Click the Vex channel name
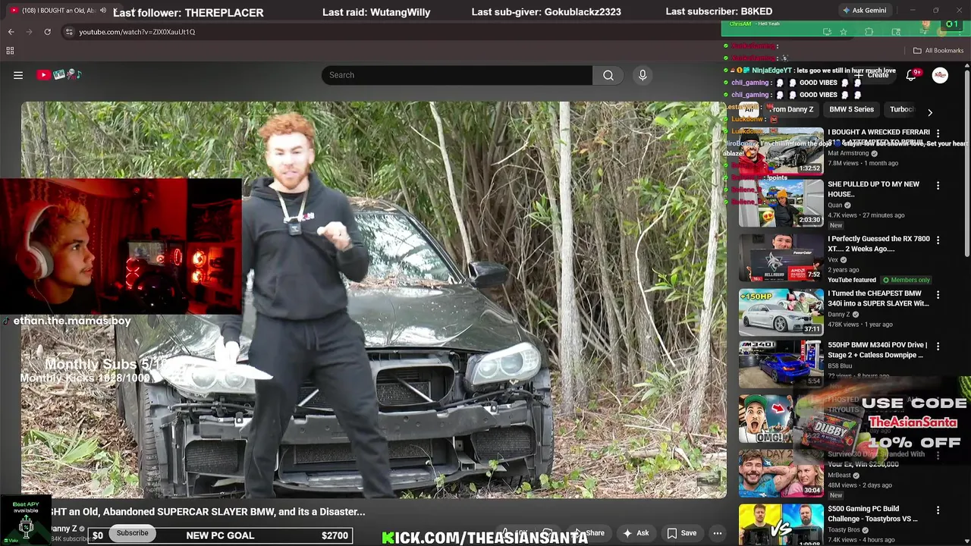Screen dimensions: 971x546 point(834,260)
